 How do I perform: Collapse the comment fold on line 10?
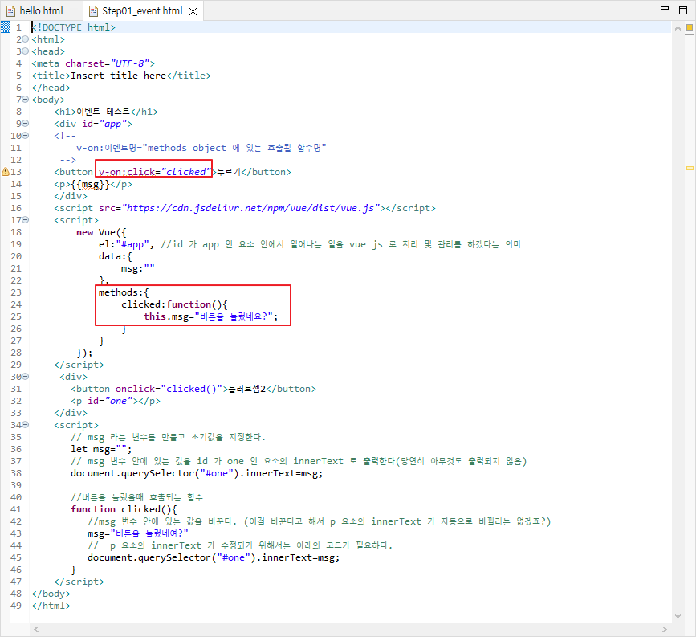[26, 136]
